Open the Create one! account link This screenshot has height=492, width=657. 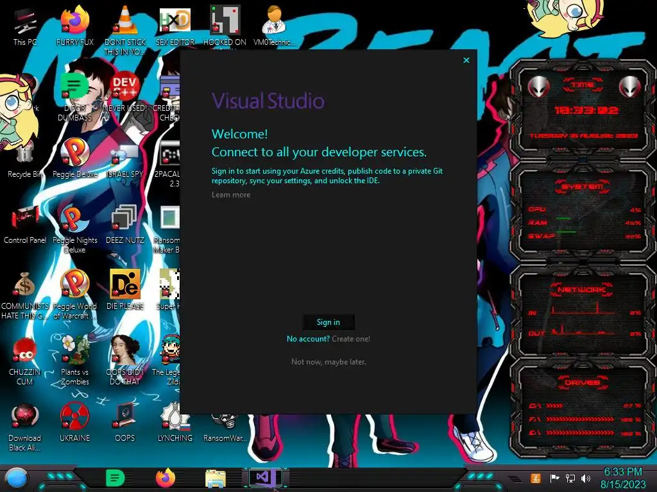pyautogui.click(x=351, y=339)
